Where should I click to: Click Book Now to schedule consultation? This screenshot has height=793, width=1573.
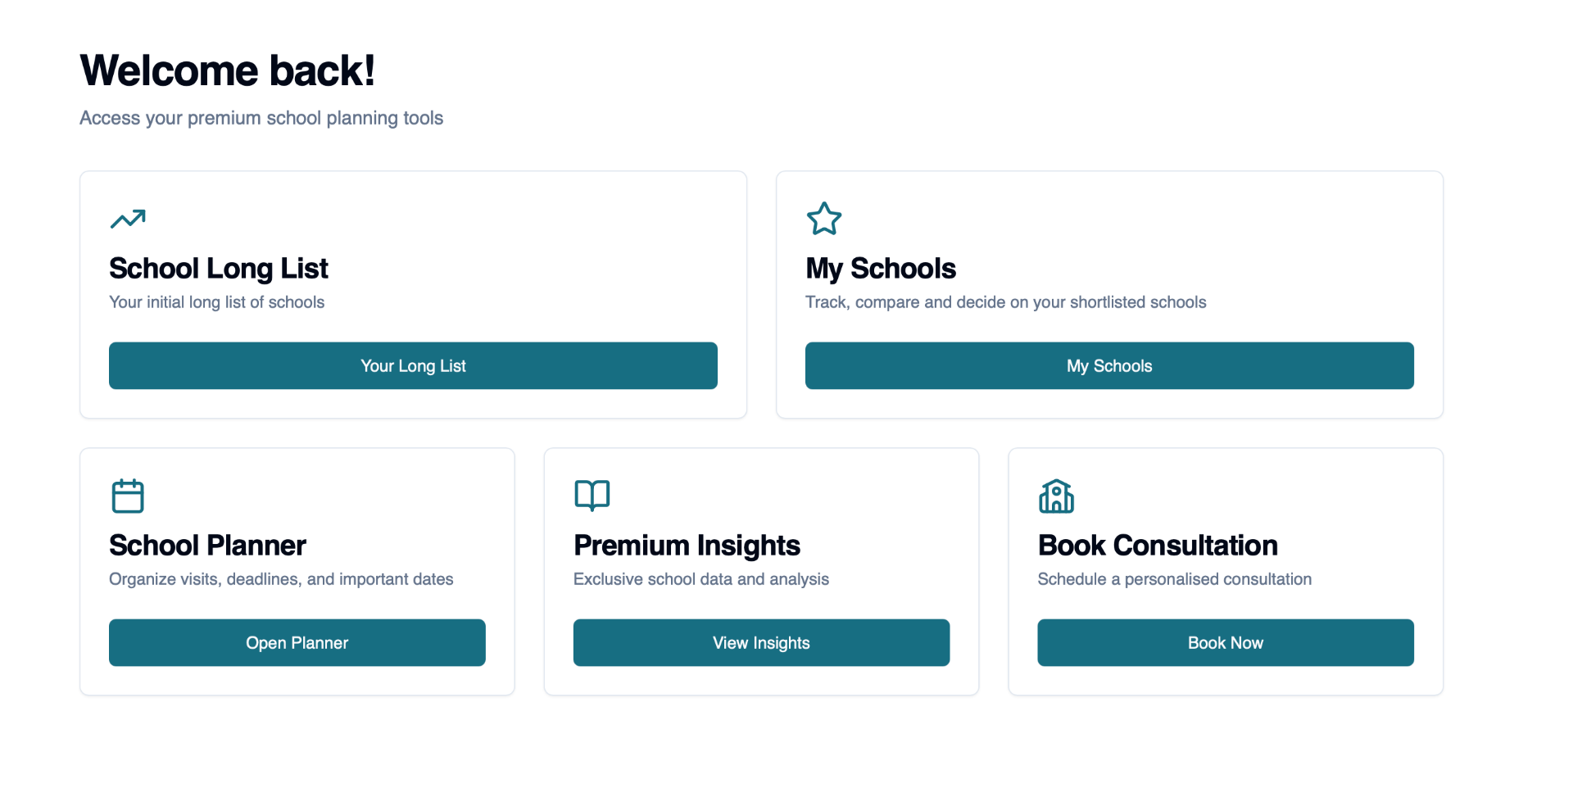1225,642
